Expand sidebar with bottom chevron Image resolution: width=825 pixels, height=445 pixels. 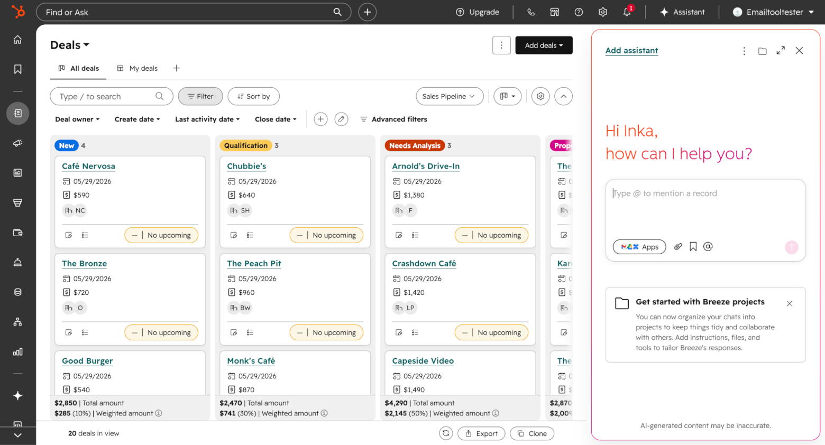click(17, 435)
